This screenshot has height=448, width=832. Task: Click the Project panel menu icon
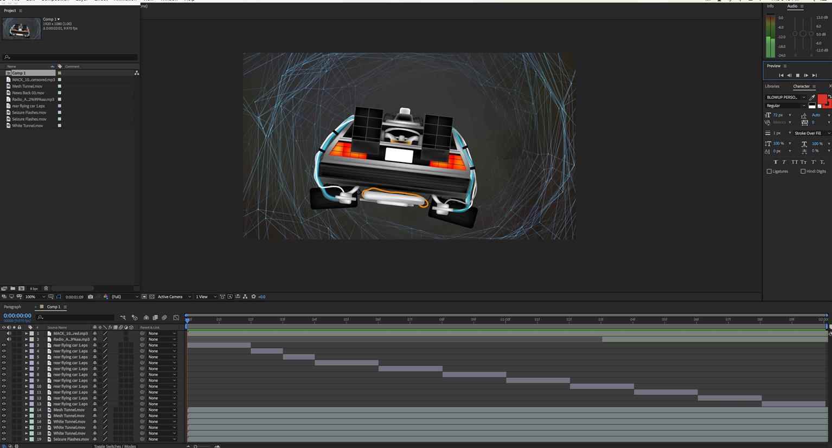21,11
